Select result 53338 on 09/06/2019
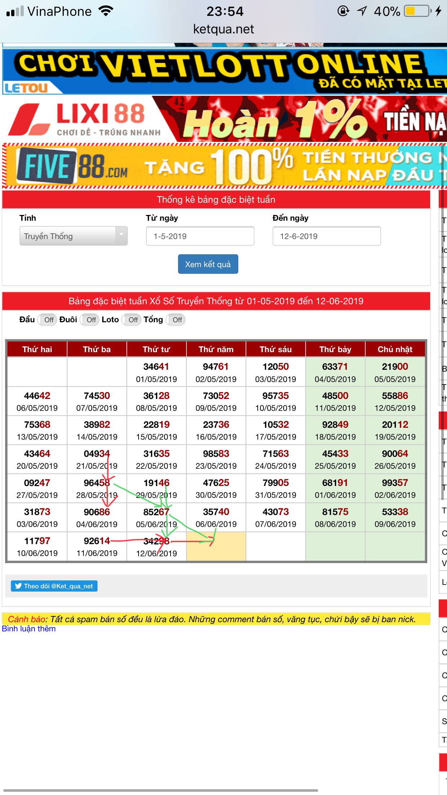The width and height of the screenshot is (447, 795). pos(395,517)
